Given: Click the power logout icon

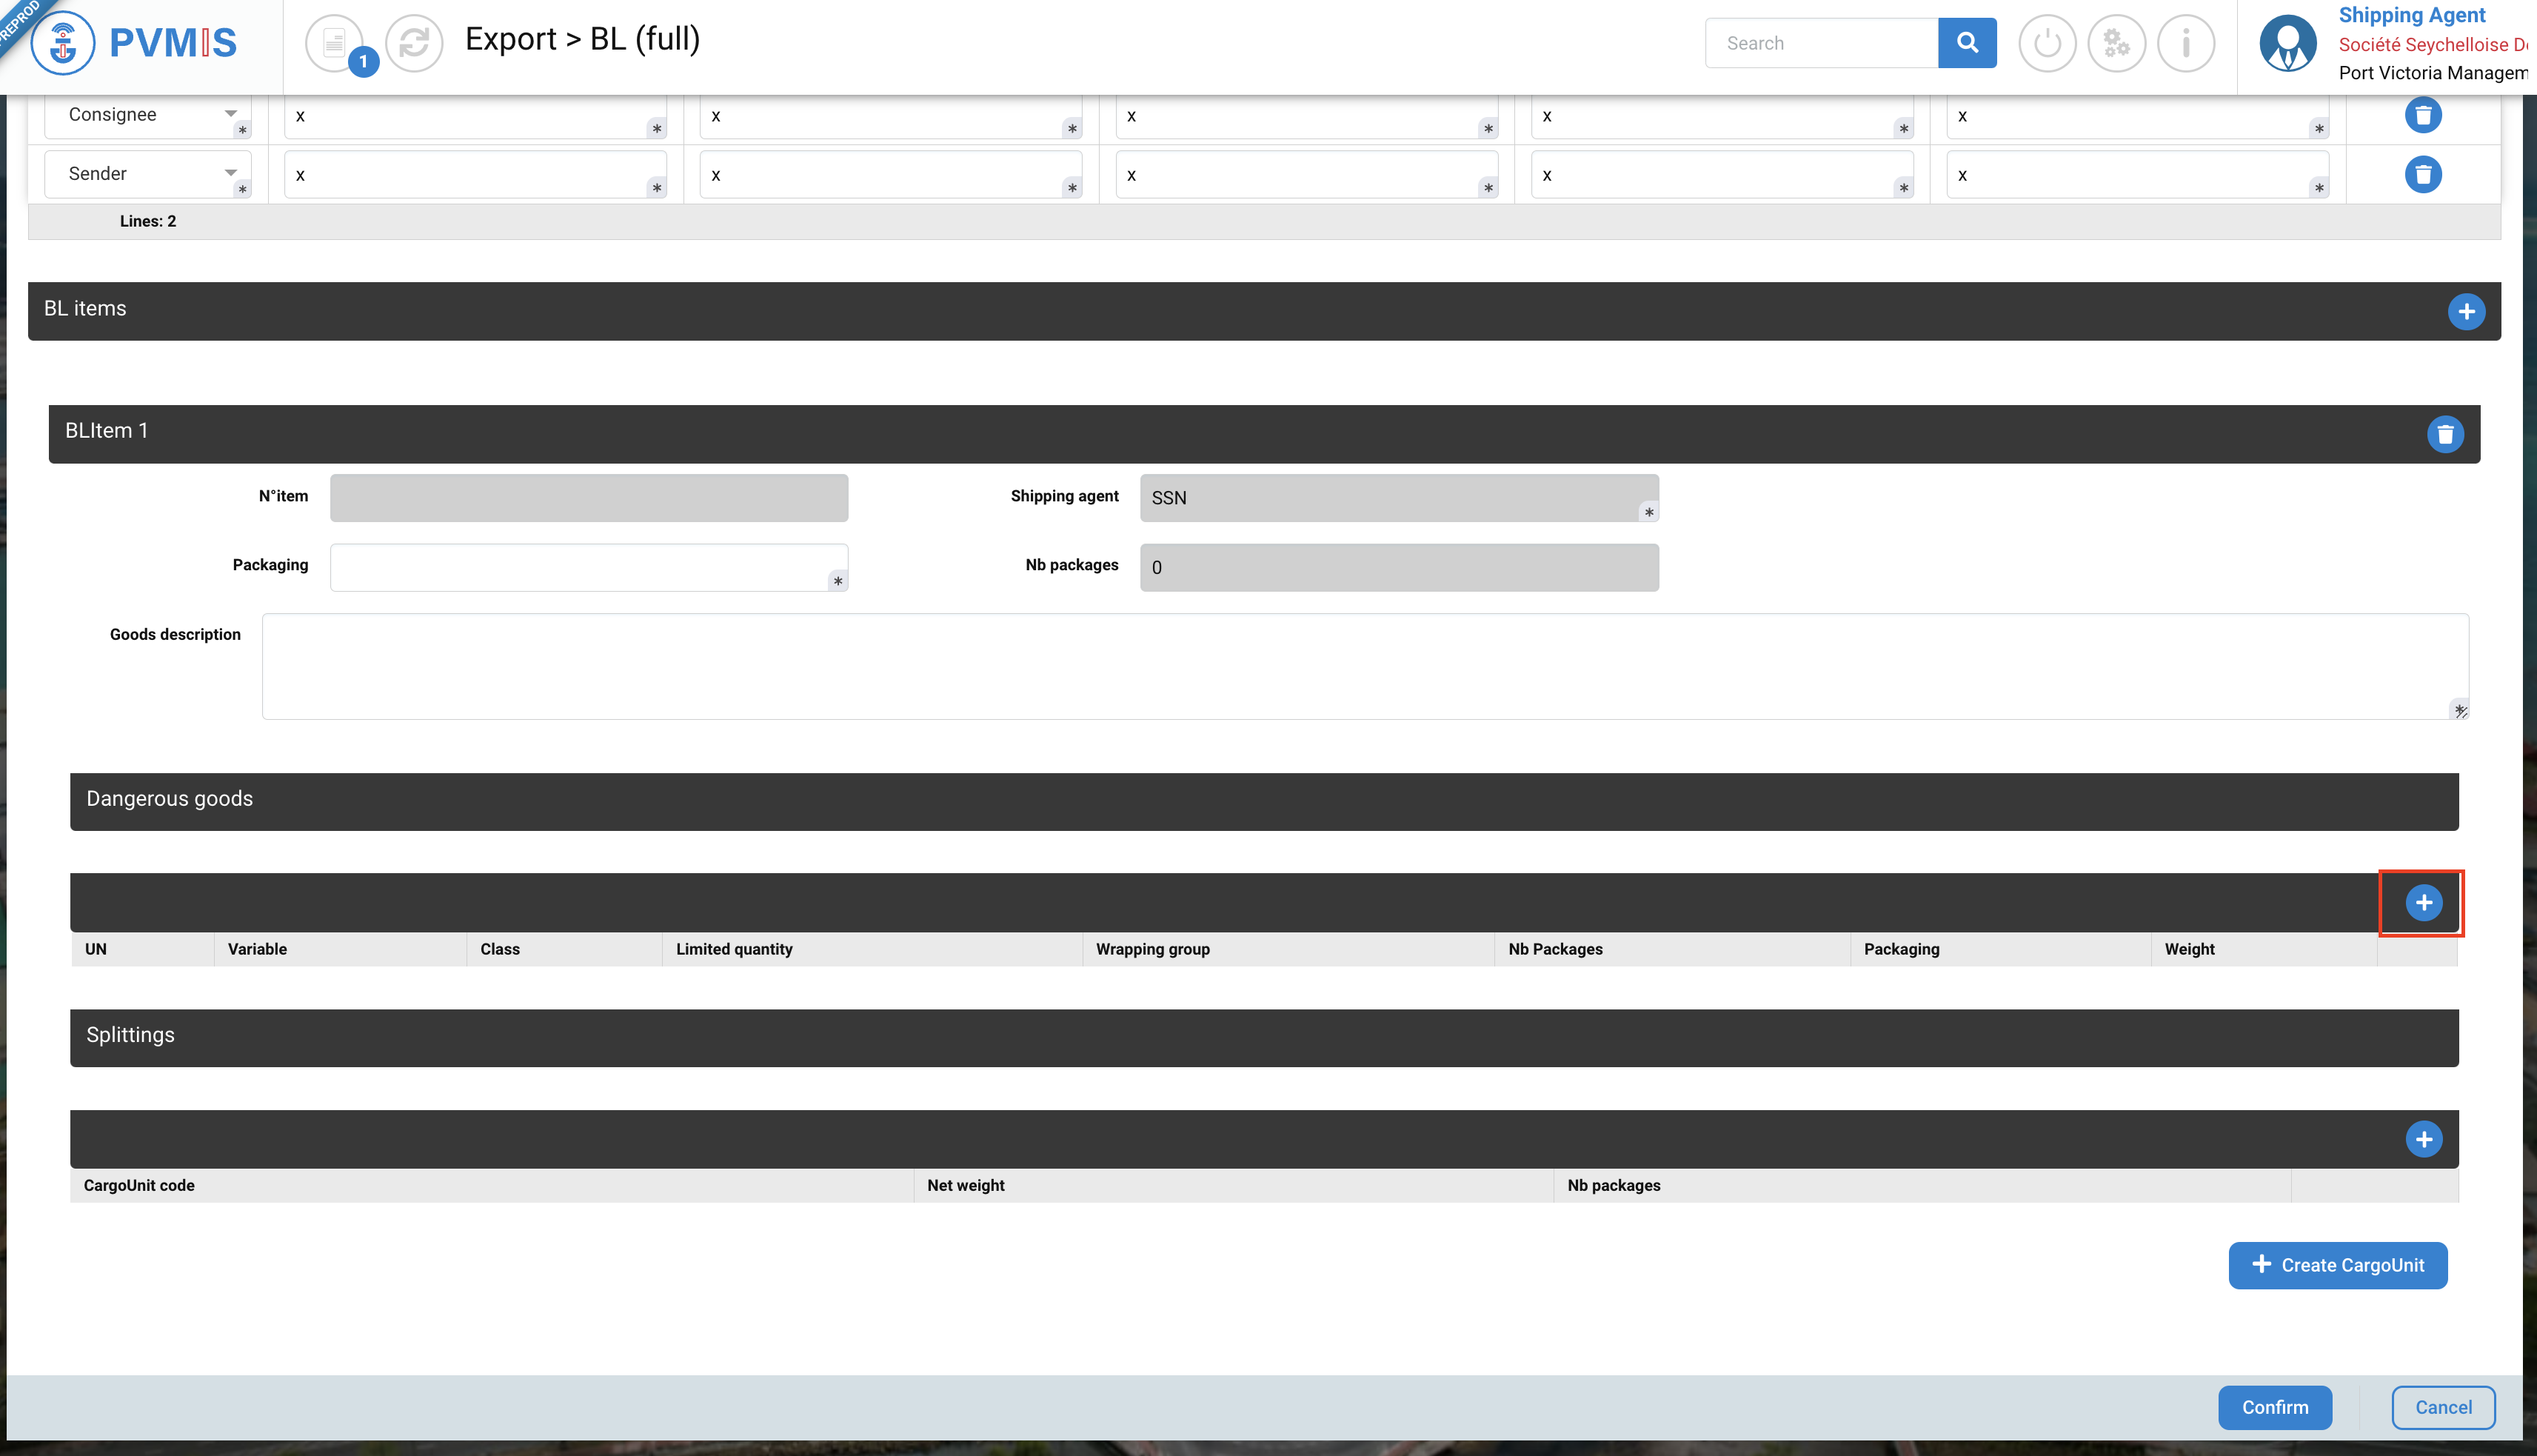Looking at the screenshot, I should (x=2046, y=43).
